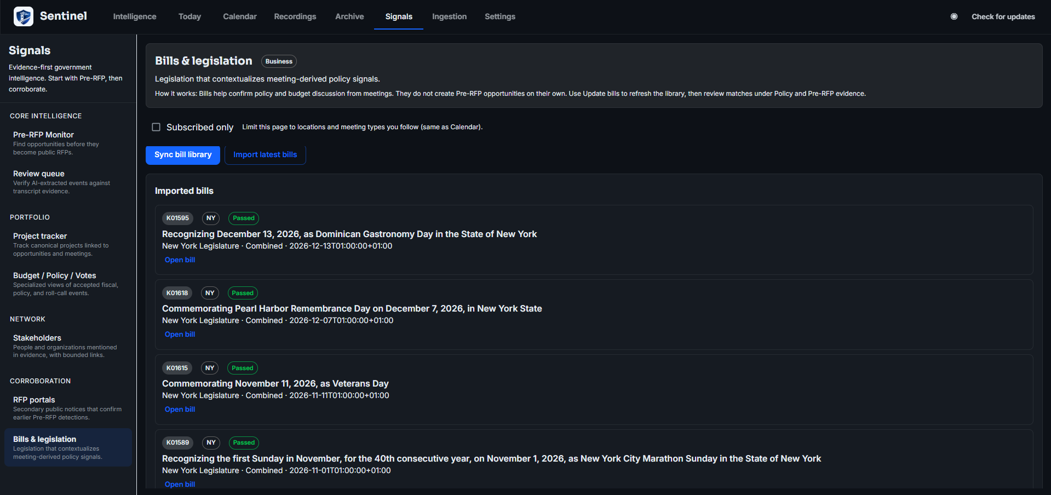
Task: Open Pre-RFP Monitor in the sidebar
Action: click(68, 143)
